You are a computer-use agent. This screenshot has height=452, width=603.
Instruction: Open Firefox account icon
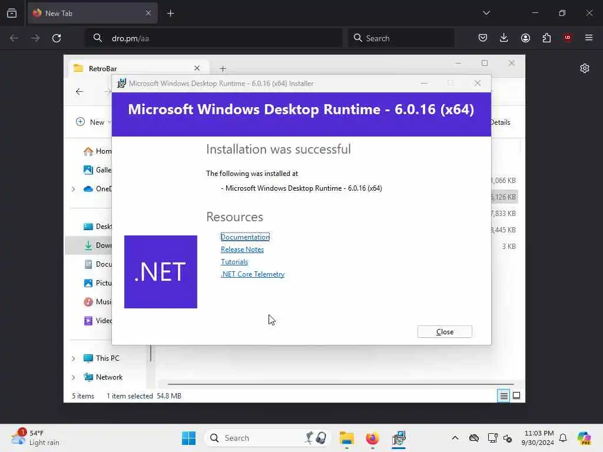(x=525, y=38)
